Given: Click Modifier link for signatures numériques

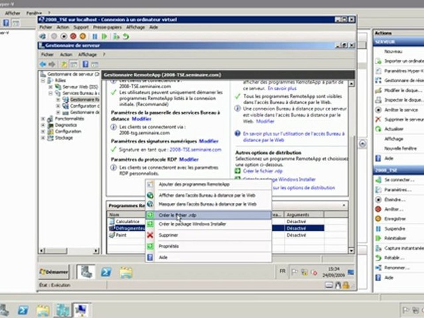Looking at the screenshot, I should tap(208, 141).
